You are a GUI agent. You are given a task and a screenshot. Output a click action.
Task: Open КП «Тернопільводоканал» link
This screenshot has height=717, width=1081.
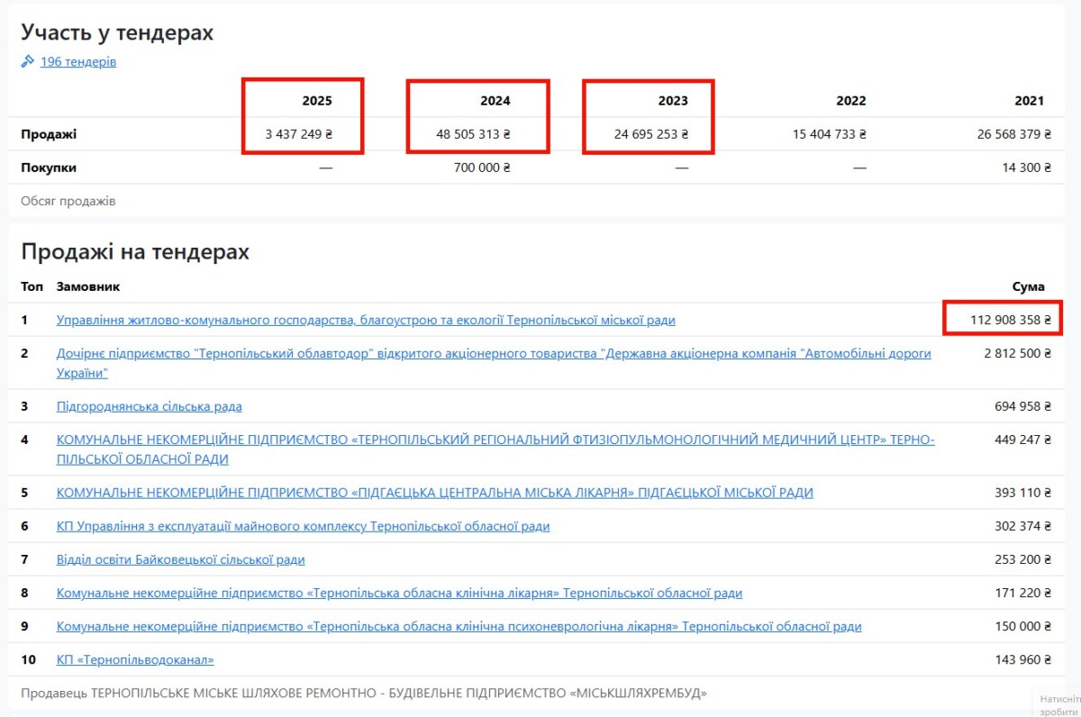135,659
